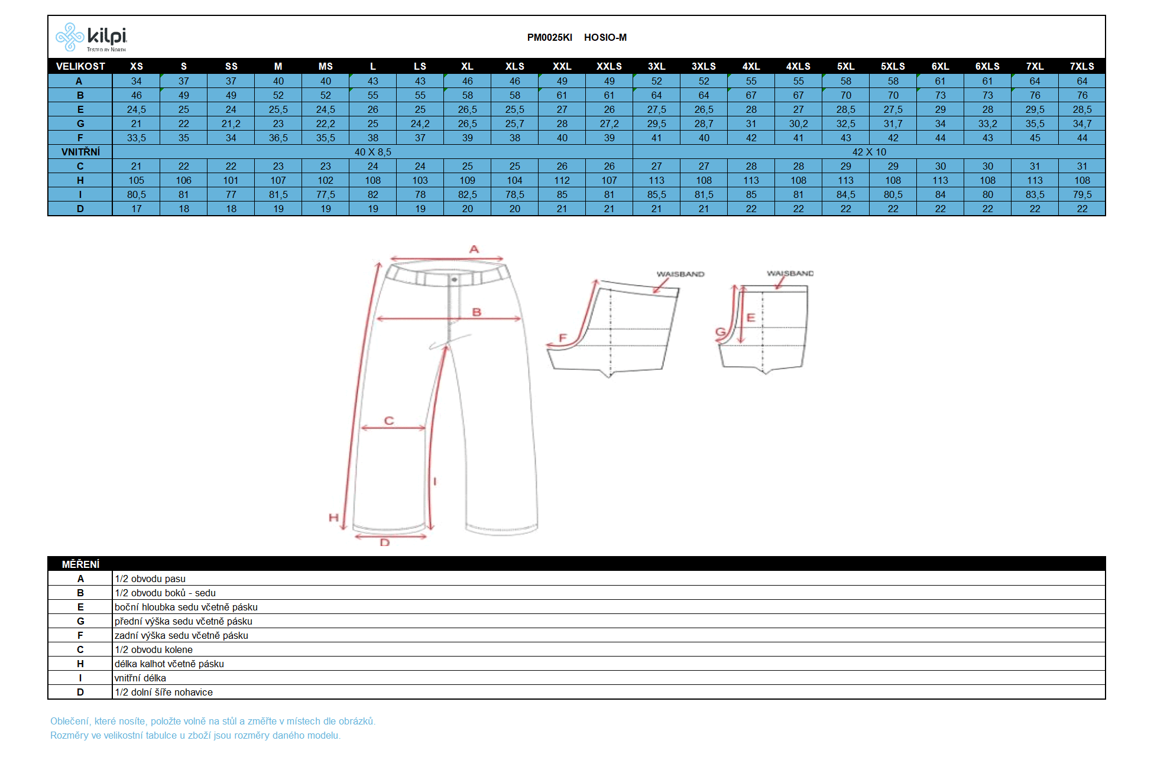Click the 'Rozměry ve velikostní tabulce' note
This screenshot has height=757, width=1154.
(195, 735)
